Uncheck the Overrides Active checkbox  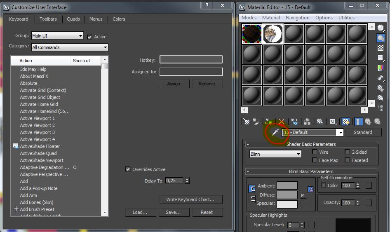coord(128,169)
